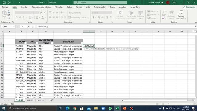The height and width of the screenshot is (111, 197).
Task: Click the Undo arrow icon
Action: 8,2
